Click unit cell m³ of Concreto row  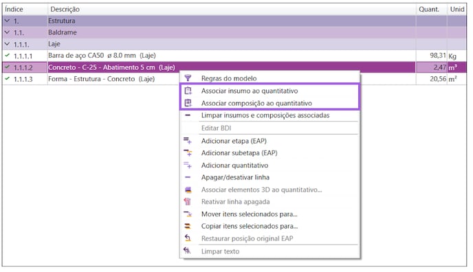tap(457, 67)
